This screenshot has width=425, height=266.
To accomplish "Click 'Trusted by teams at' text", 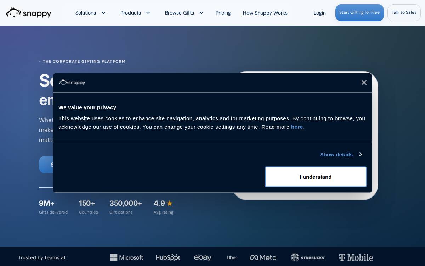I will (x=42, y=257).
